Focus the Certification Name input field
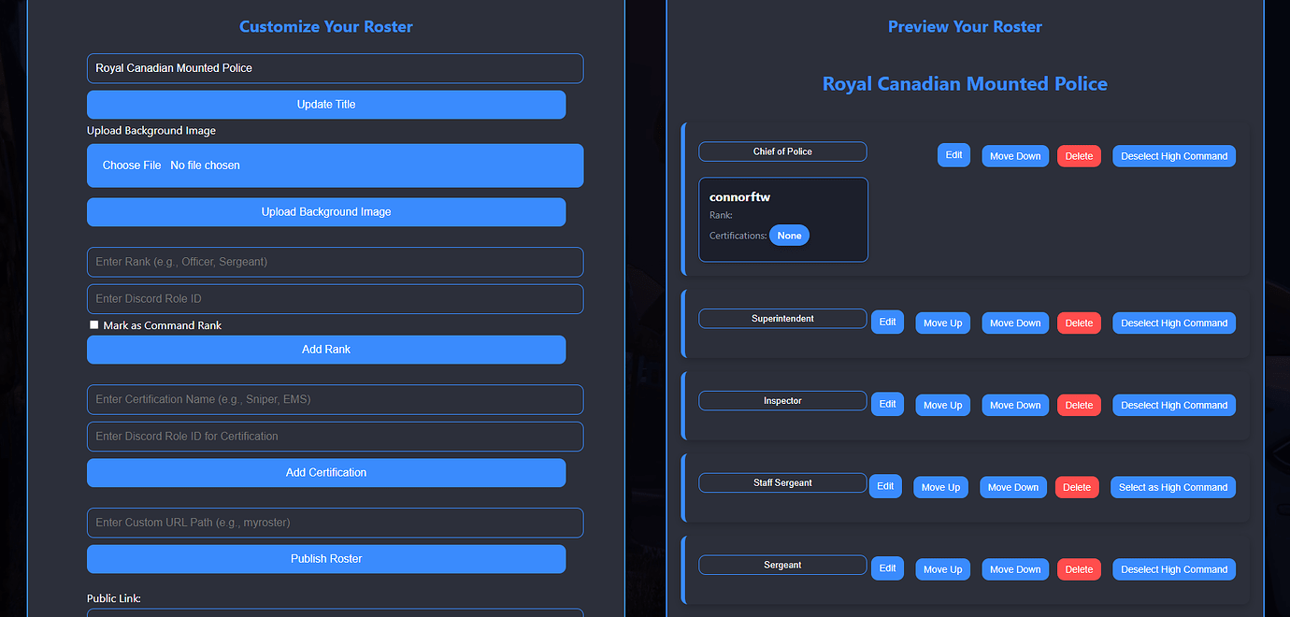This screenshot has width=1290, height=617. point(335,399)
